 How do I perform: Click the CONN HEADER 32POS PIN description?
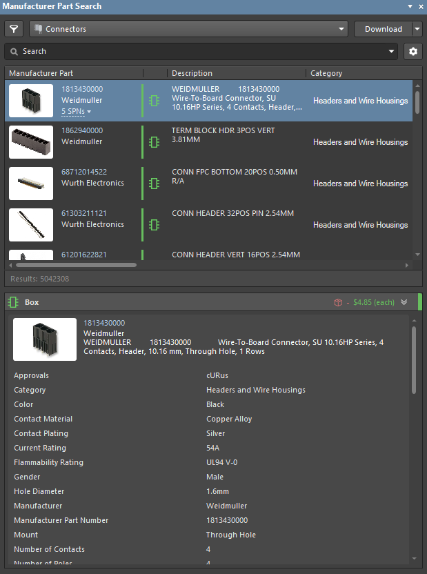coord(232,213)
